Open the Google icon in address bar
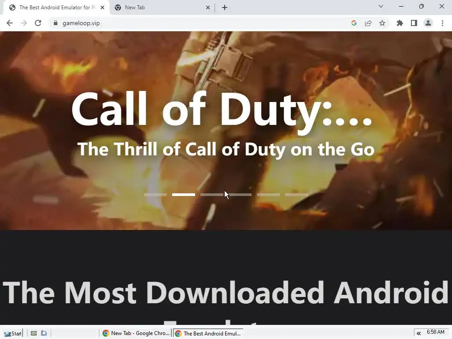Viewport: 452px width, 339px height. pyautogui.click(x=354, y=23)
